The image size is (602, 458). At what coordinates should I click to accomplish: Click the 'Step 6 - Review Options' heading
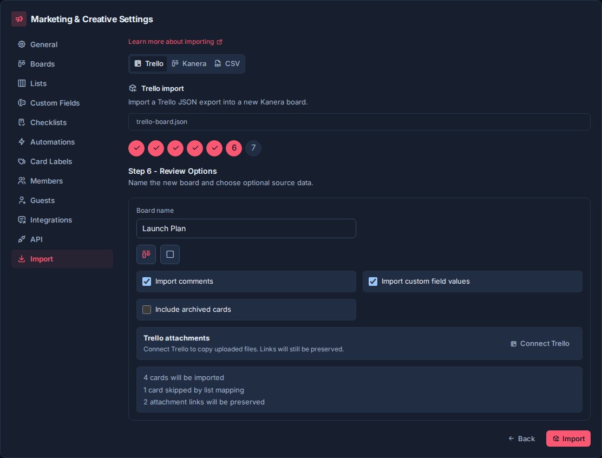(x=172, y=171)
